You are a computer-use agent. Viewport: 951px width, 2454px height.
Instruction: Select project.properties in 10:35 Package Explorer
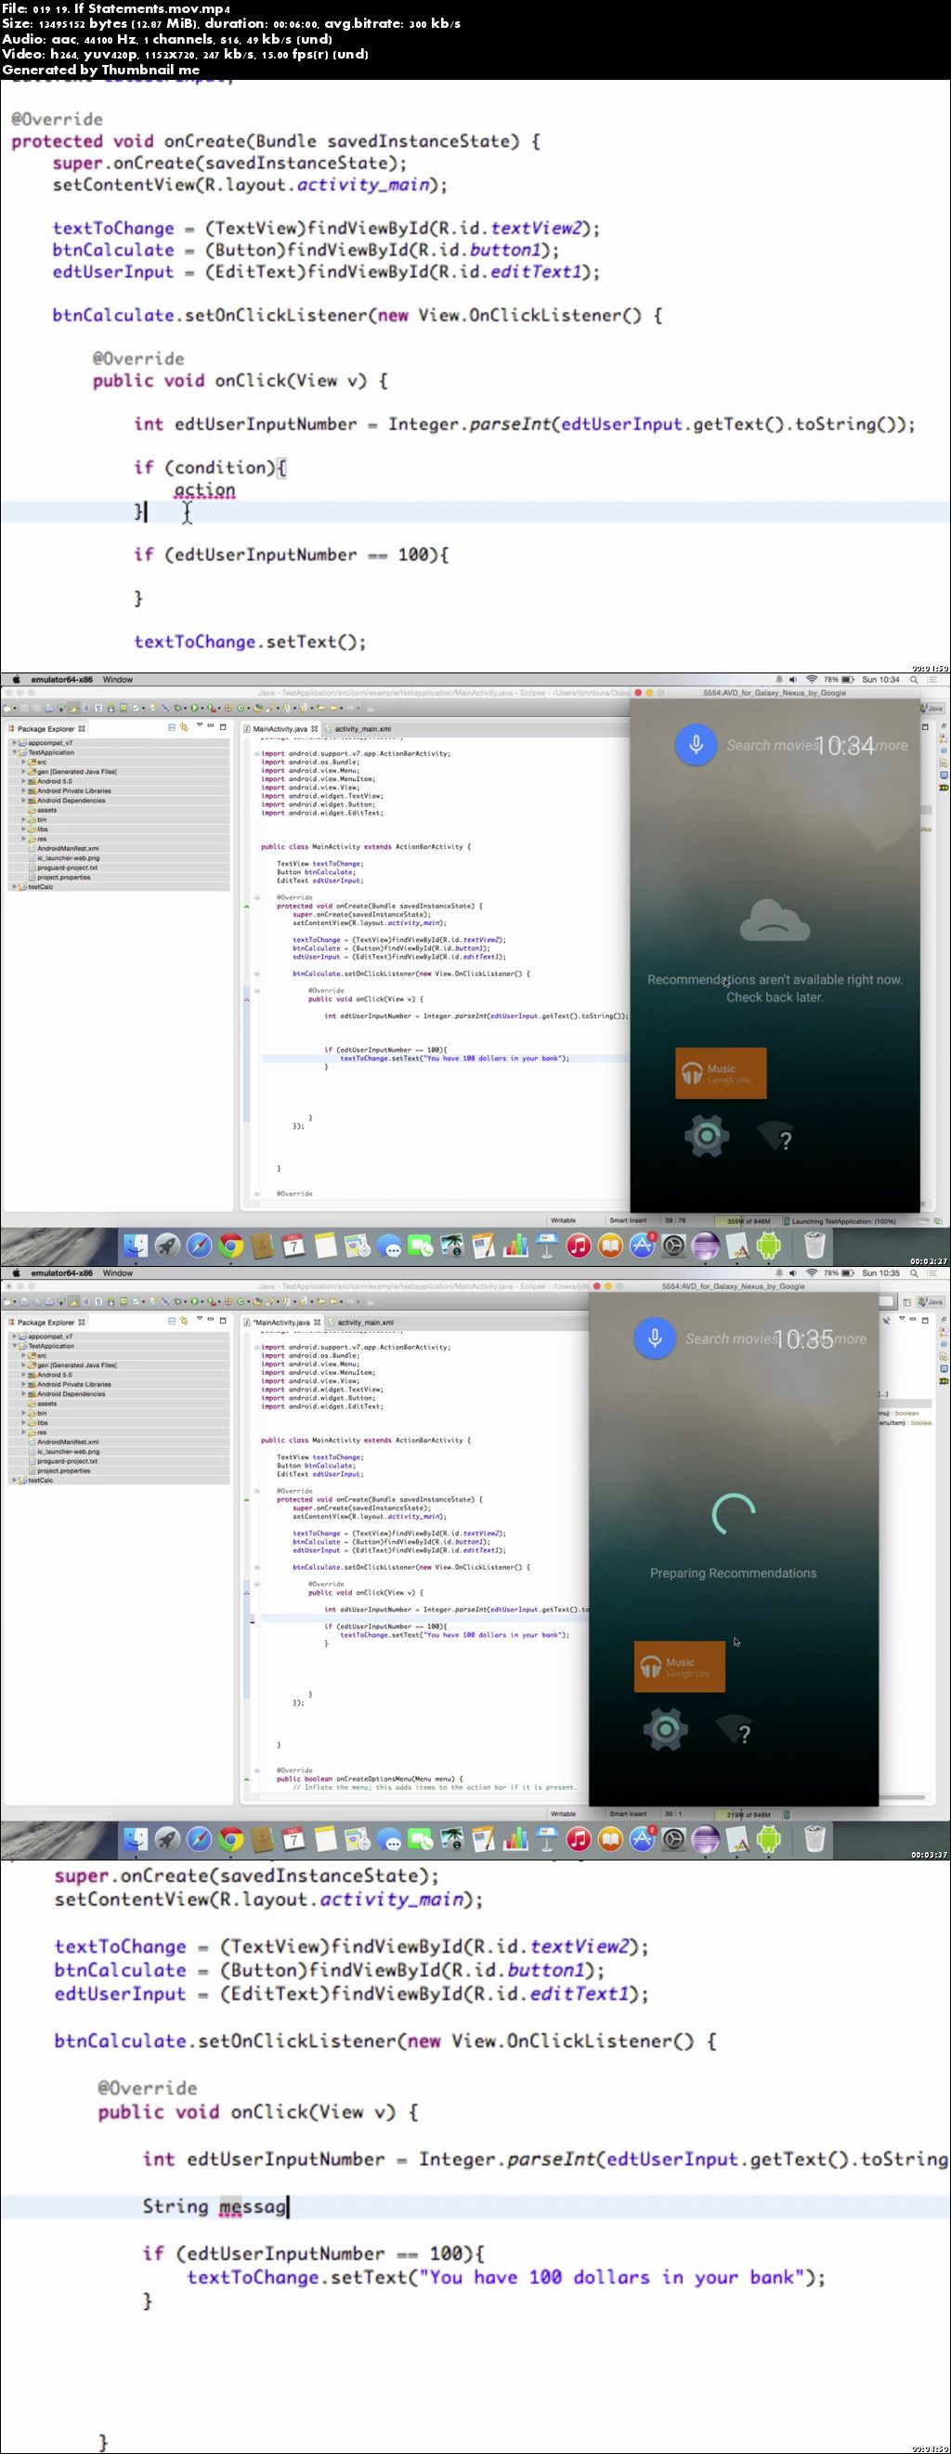(x=63, y=1471)
